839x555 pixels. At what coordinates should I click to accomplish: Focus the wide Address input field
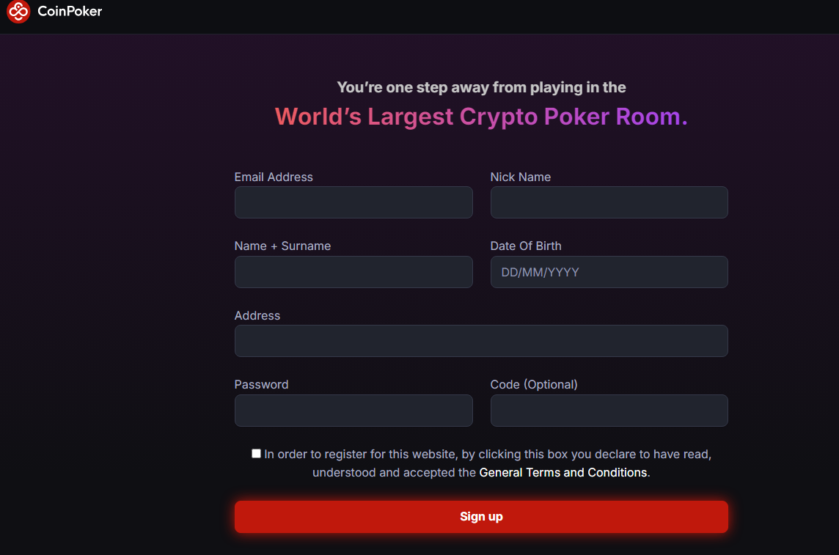481,341
